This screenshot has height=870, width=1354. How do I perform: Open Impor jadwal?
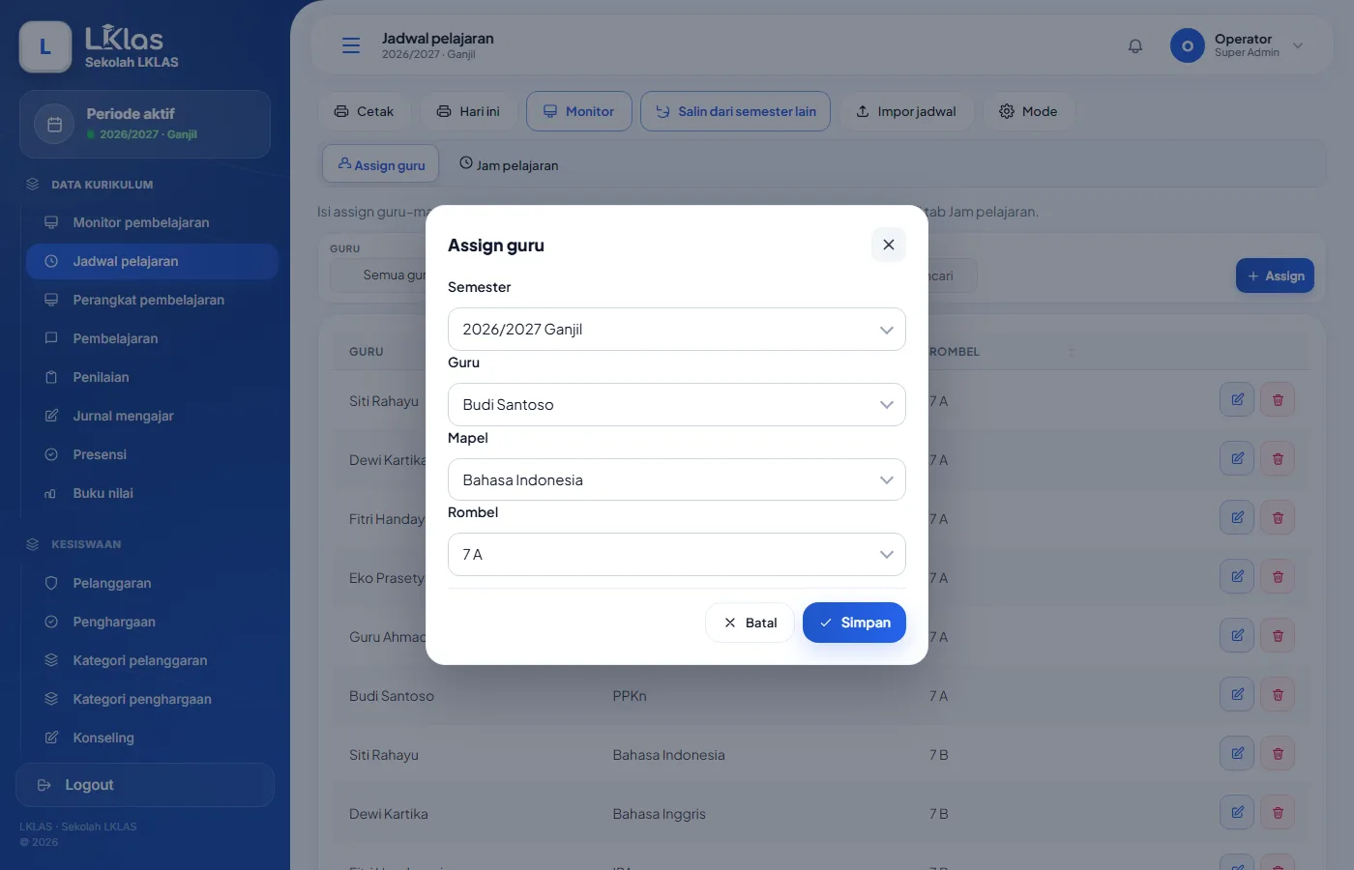coord(906,111)
